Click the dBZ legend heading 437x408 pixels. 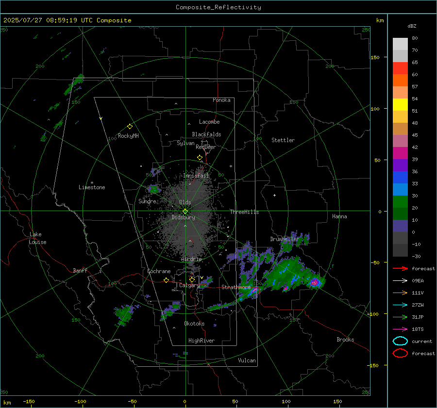412,26
